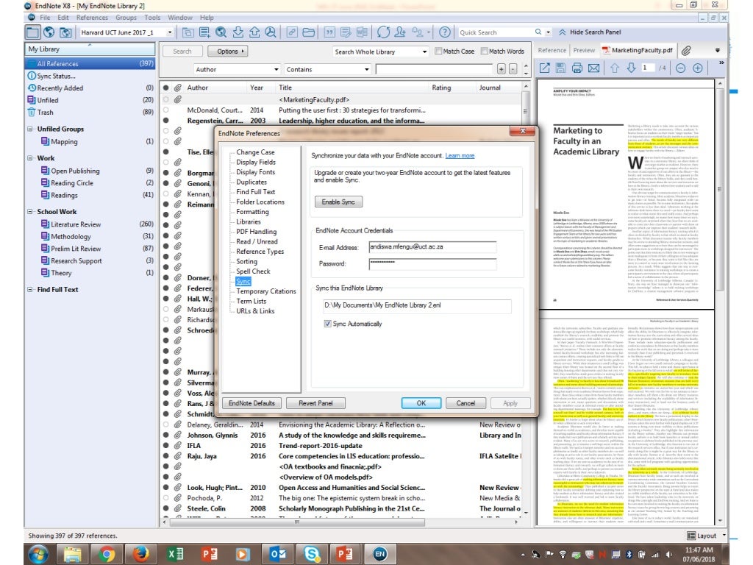Click the Share Library person-plus icon
Screen dimensions: 753x565
(x=399, y=32)
